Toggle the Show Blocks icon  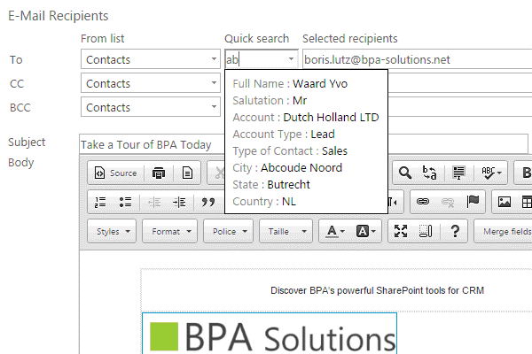[x=426, y=231]
